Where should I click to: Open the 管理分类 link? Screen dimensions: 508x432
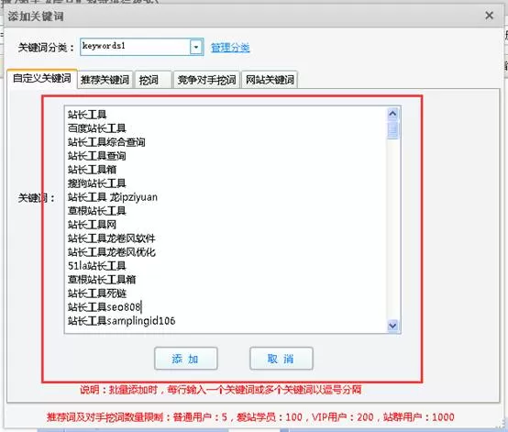230,48
